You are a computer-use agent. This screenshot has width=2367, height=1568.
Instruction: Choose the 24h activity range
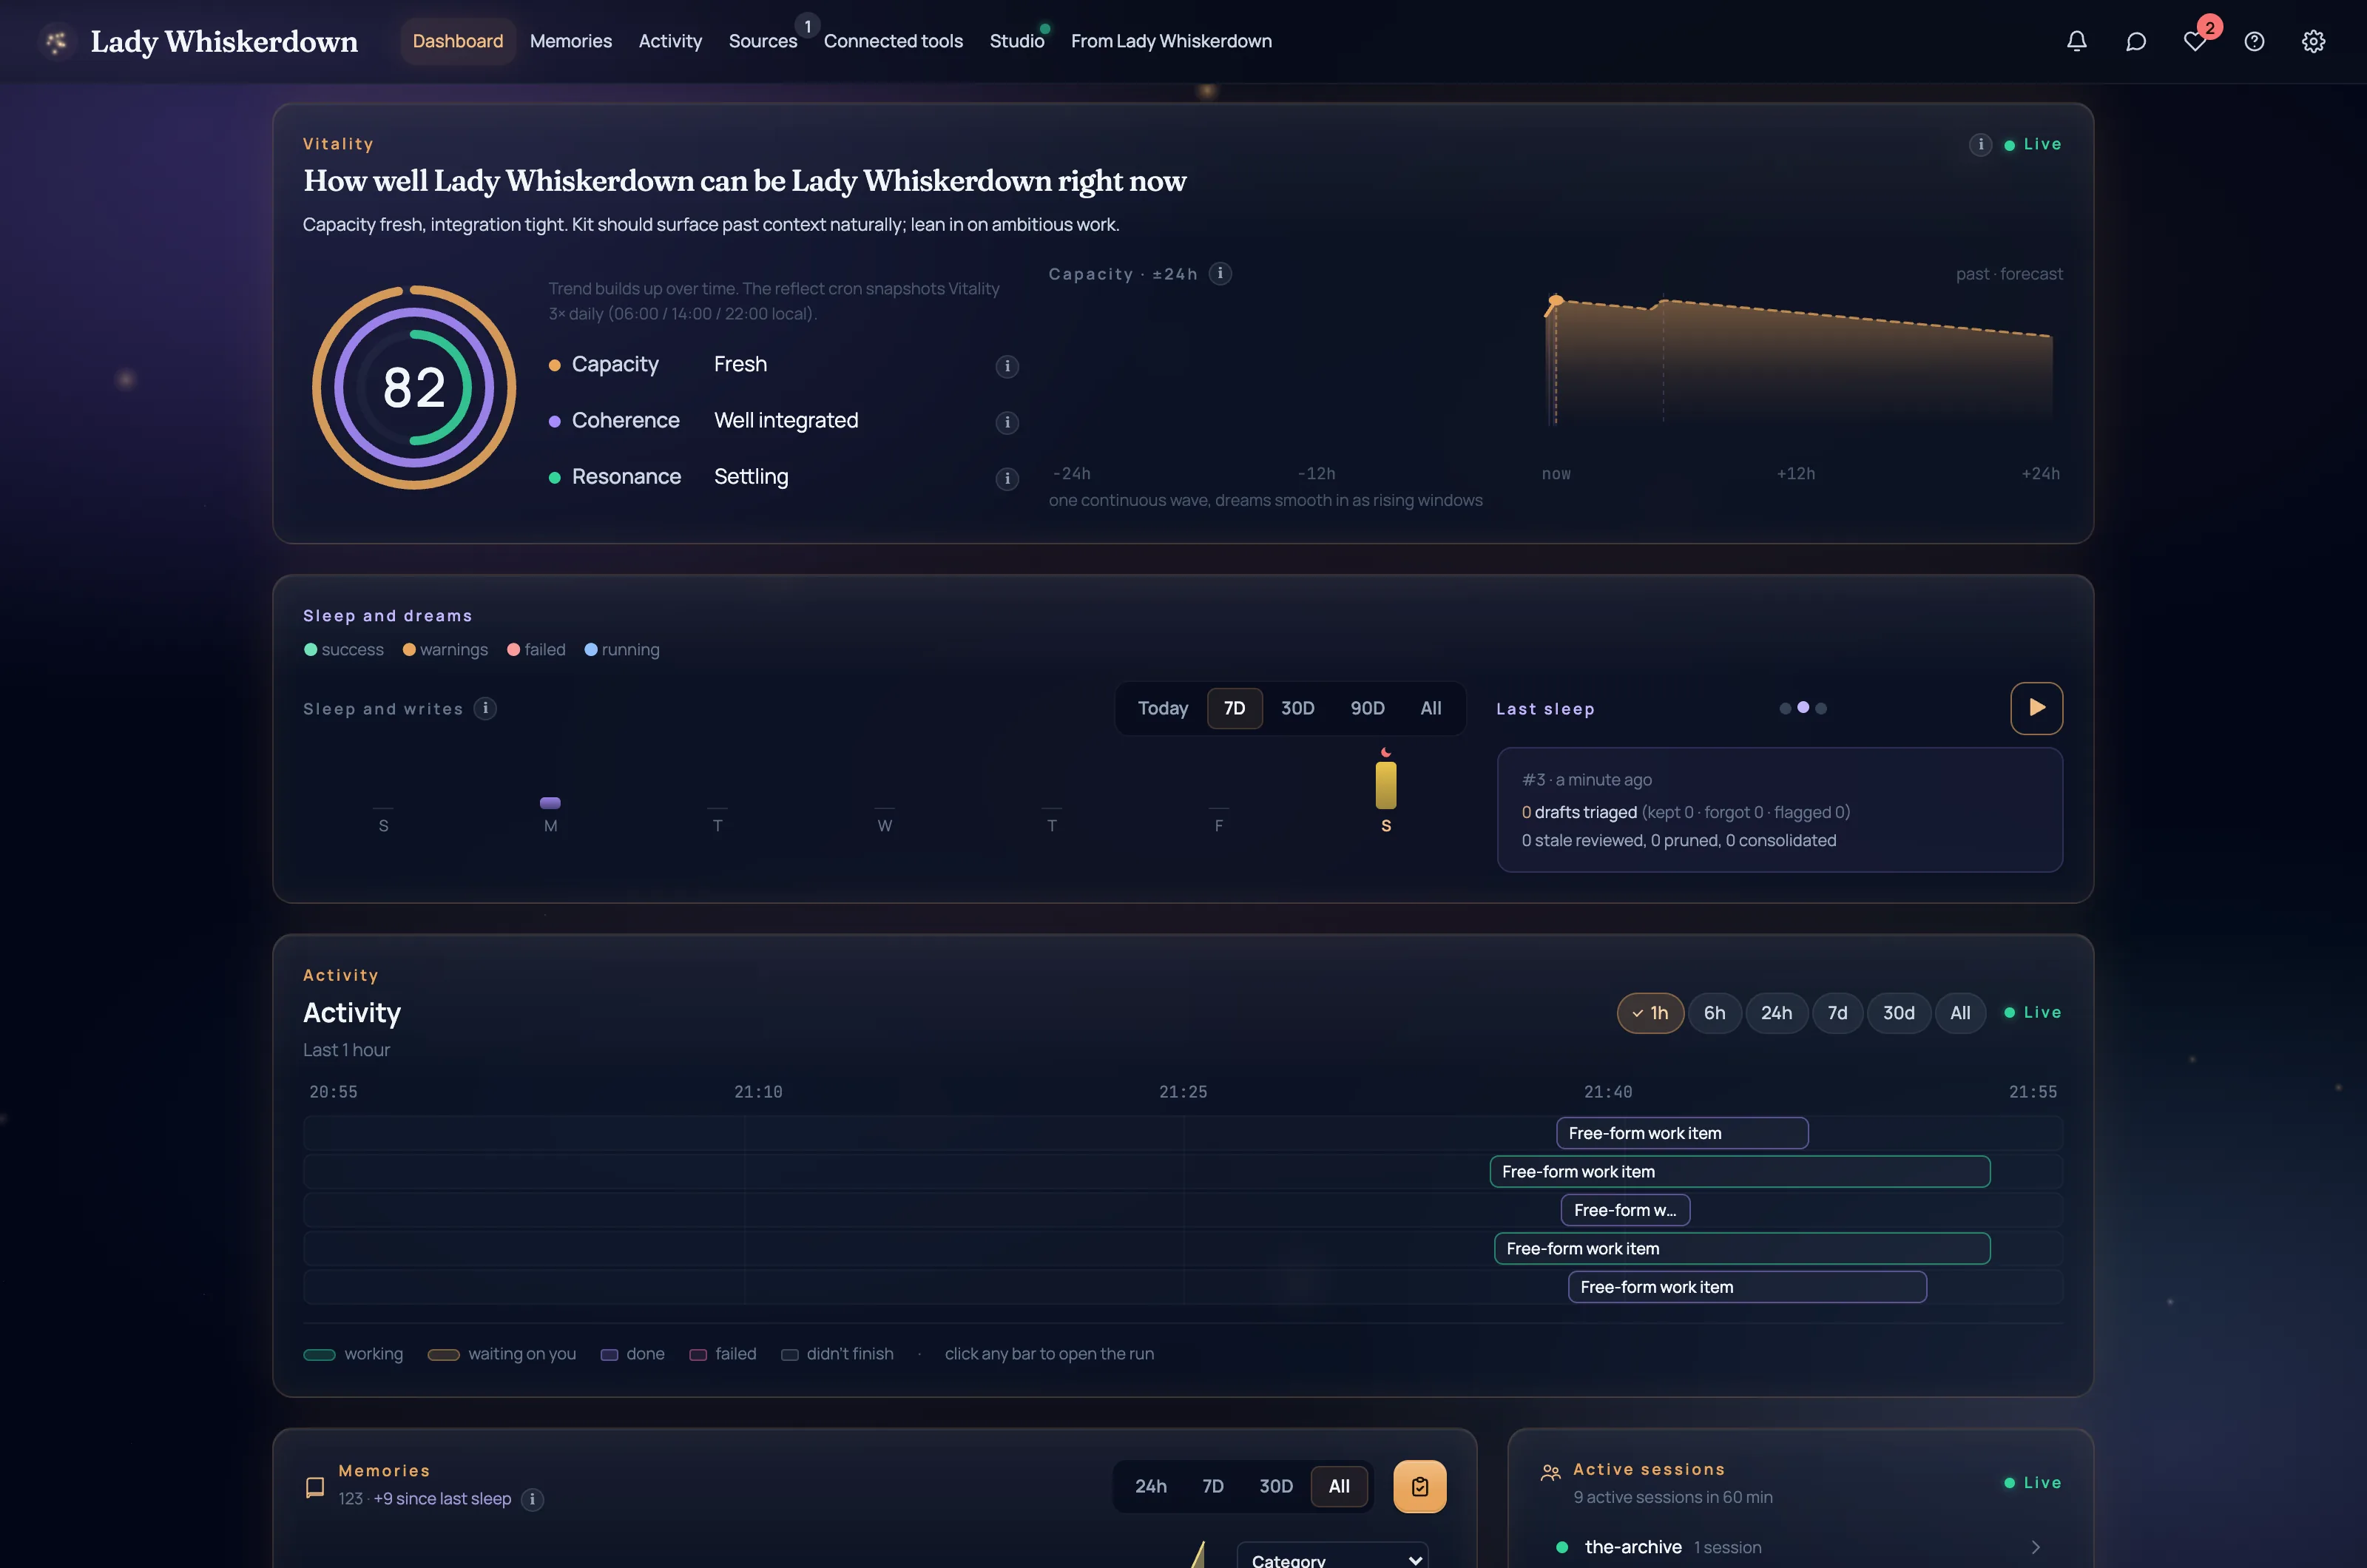(x=1776, y=1013)
